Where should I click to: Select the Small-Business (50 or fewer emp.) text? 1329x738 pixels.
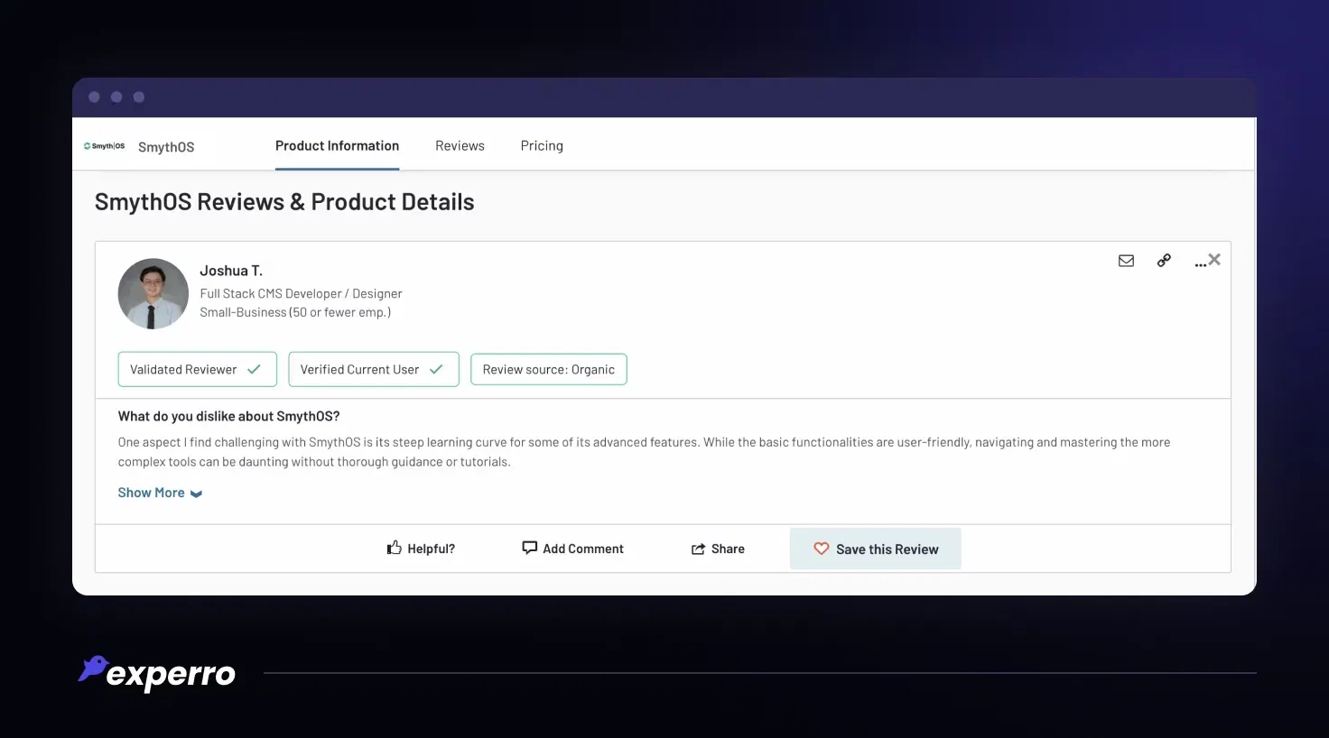(295, 312)
